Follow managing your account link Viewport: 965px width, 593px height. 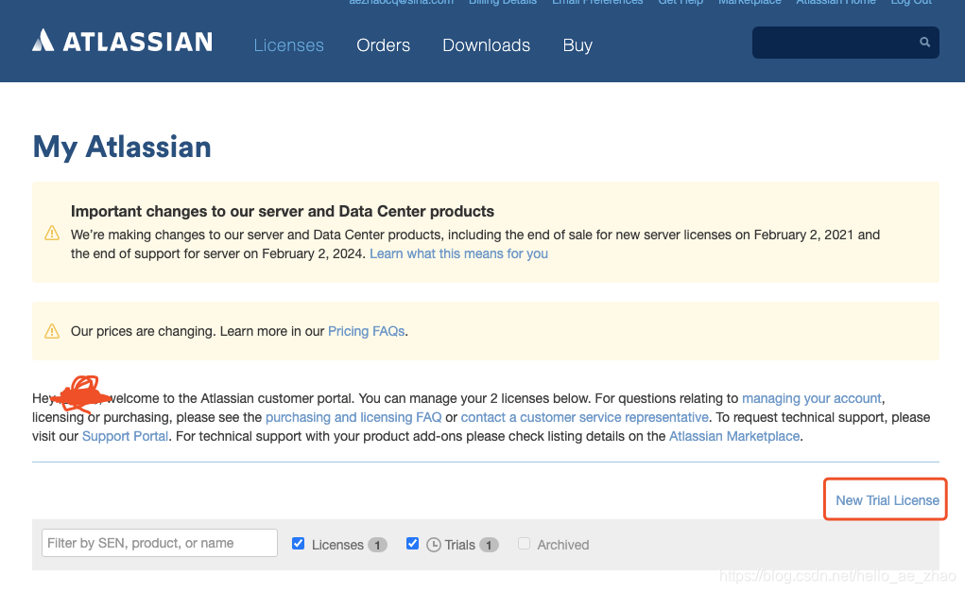click(811, 398)
